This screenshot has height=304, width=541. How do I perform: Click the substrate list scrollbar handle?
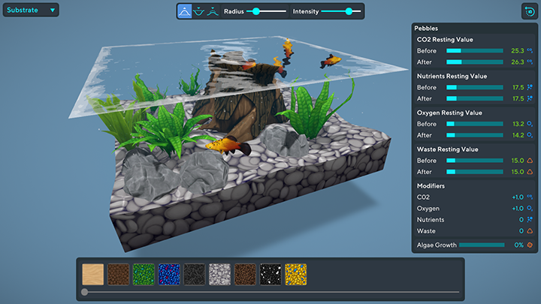point(84,292)
